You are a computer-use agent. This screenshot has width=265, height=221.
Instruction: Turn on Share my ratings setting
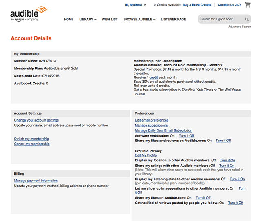(x=227, y=166)
